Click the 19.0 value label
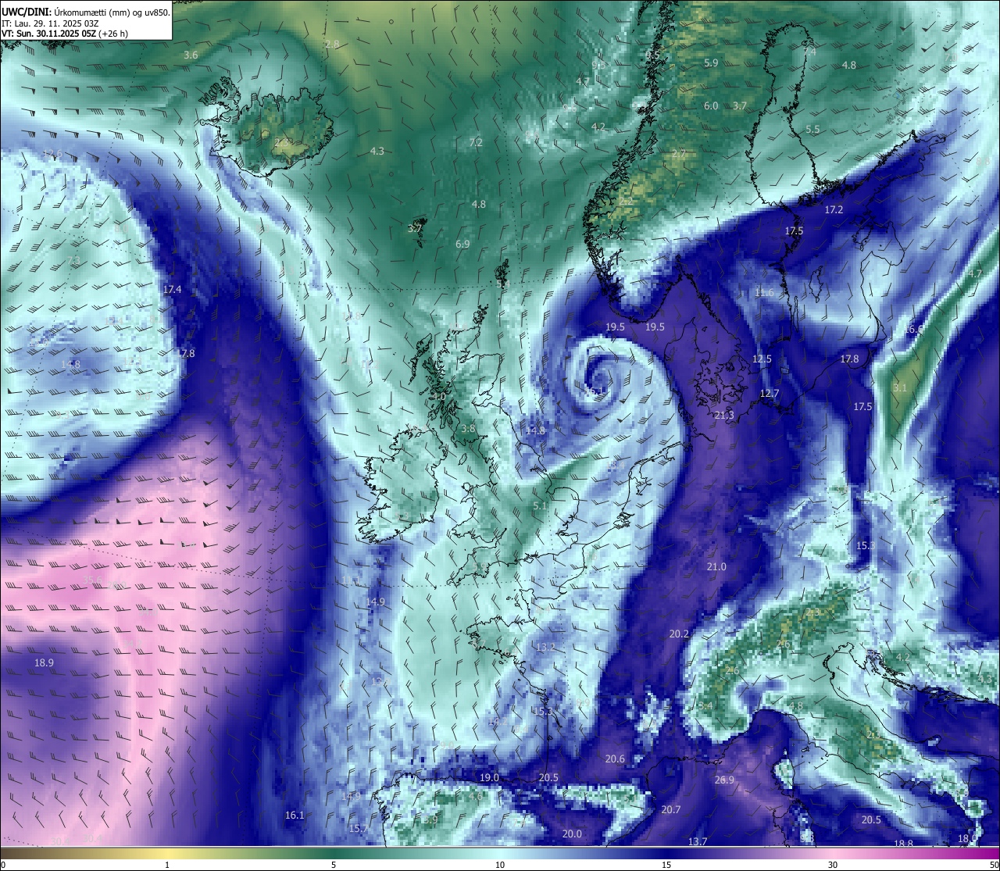1000x871 pixels. coord(489,777)
